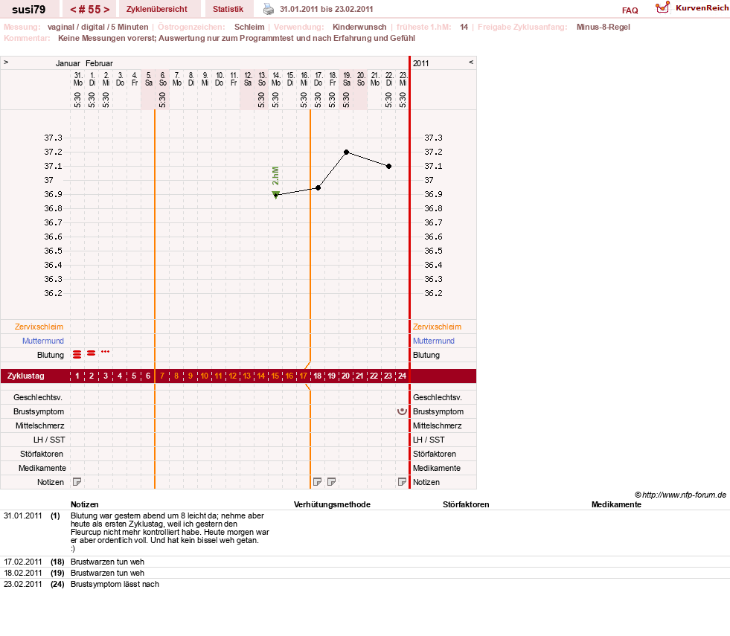Screen dimensions: 730x636
Task: Open note icon on cycle day 18
Action: [x=318, y=482]
